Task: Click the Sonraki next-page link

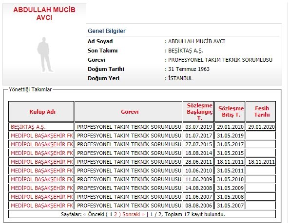Action: pyautogui.click(x=134, y=214)
